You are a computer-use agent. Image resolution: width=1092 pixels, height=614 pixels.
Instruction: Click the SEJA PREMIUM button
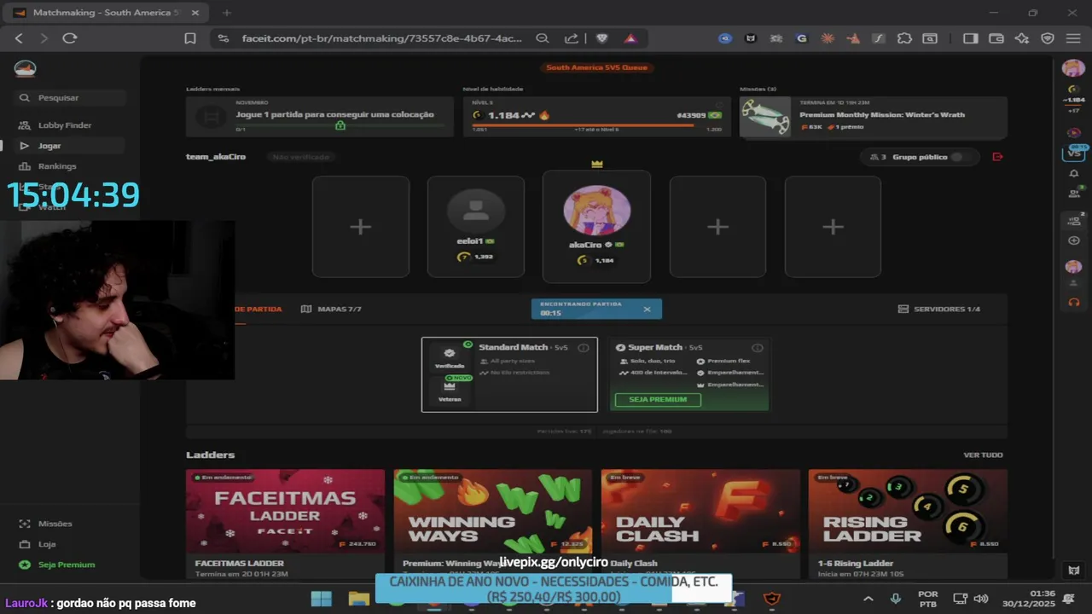click(x=658, y=399)
